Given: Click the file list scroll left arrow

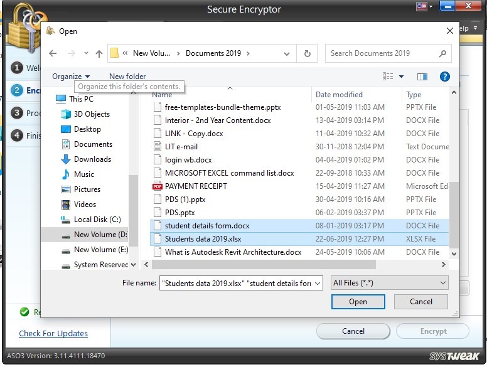Looking at the screenshot, I should (x=146, y=265).
